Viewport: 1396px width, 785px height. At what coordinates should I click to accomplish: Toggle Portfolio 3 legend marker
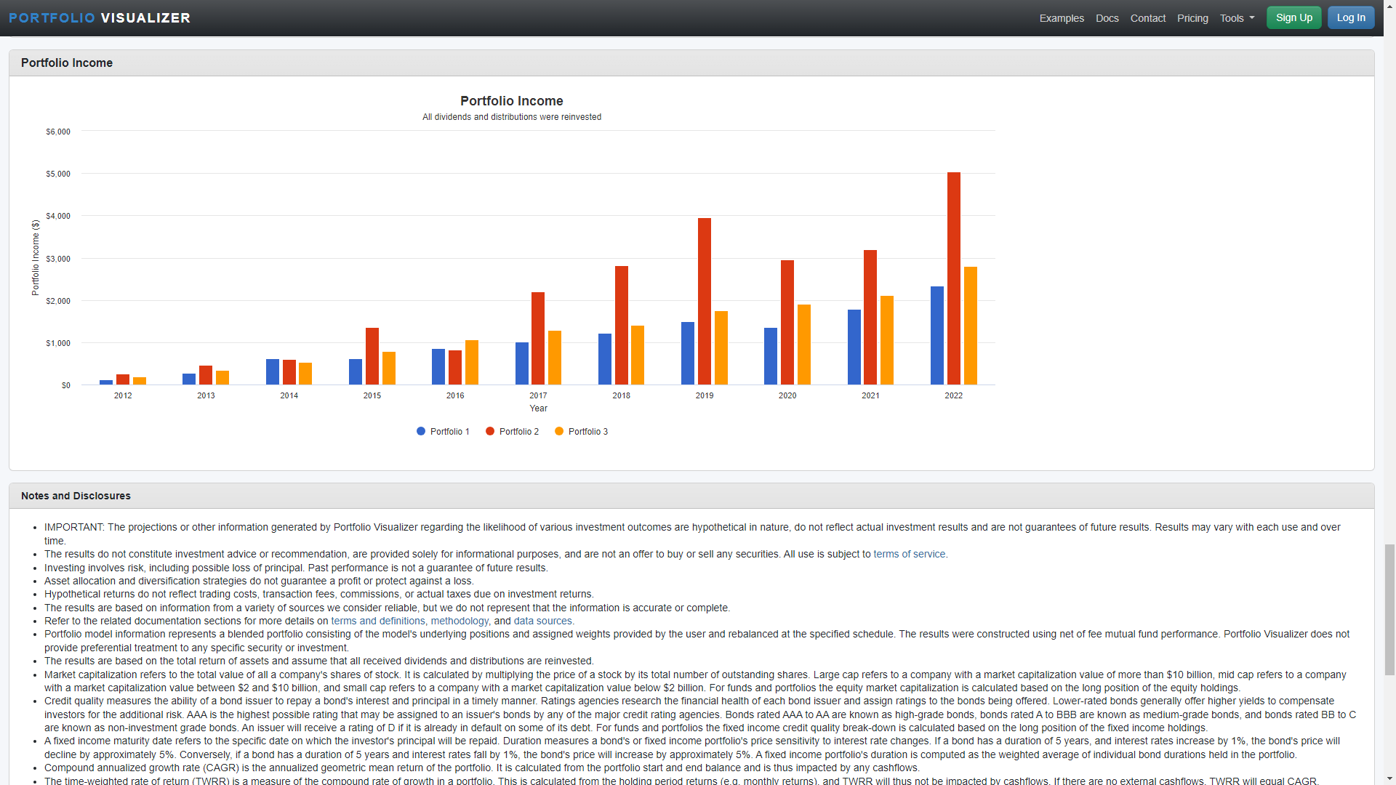pos(559,431)
